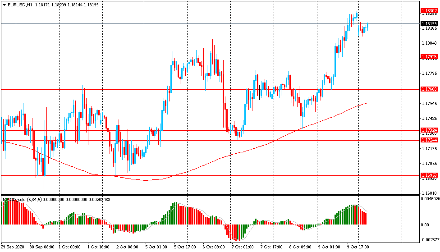Viewport: 440px width, 252px height.
Task: Click the 0.00 level on MACD scale
Action: tap(424, 225)
